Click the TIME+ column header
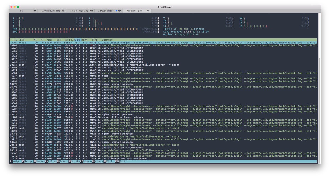The width and height of the screenshot is (330, 177). tap(95, 40)
